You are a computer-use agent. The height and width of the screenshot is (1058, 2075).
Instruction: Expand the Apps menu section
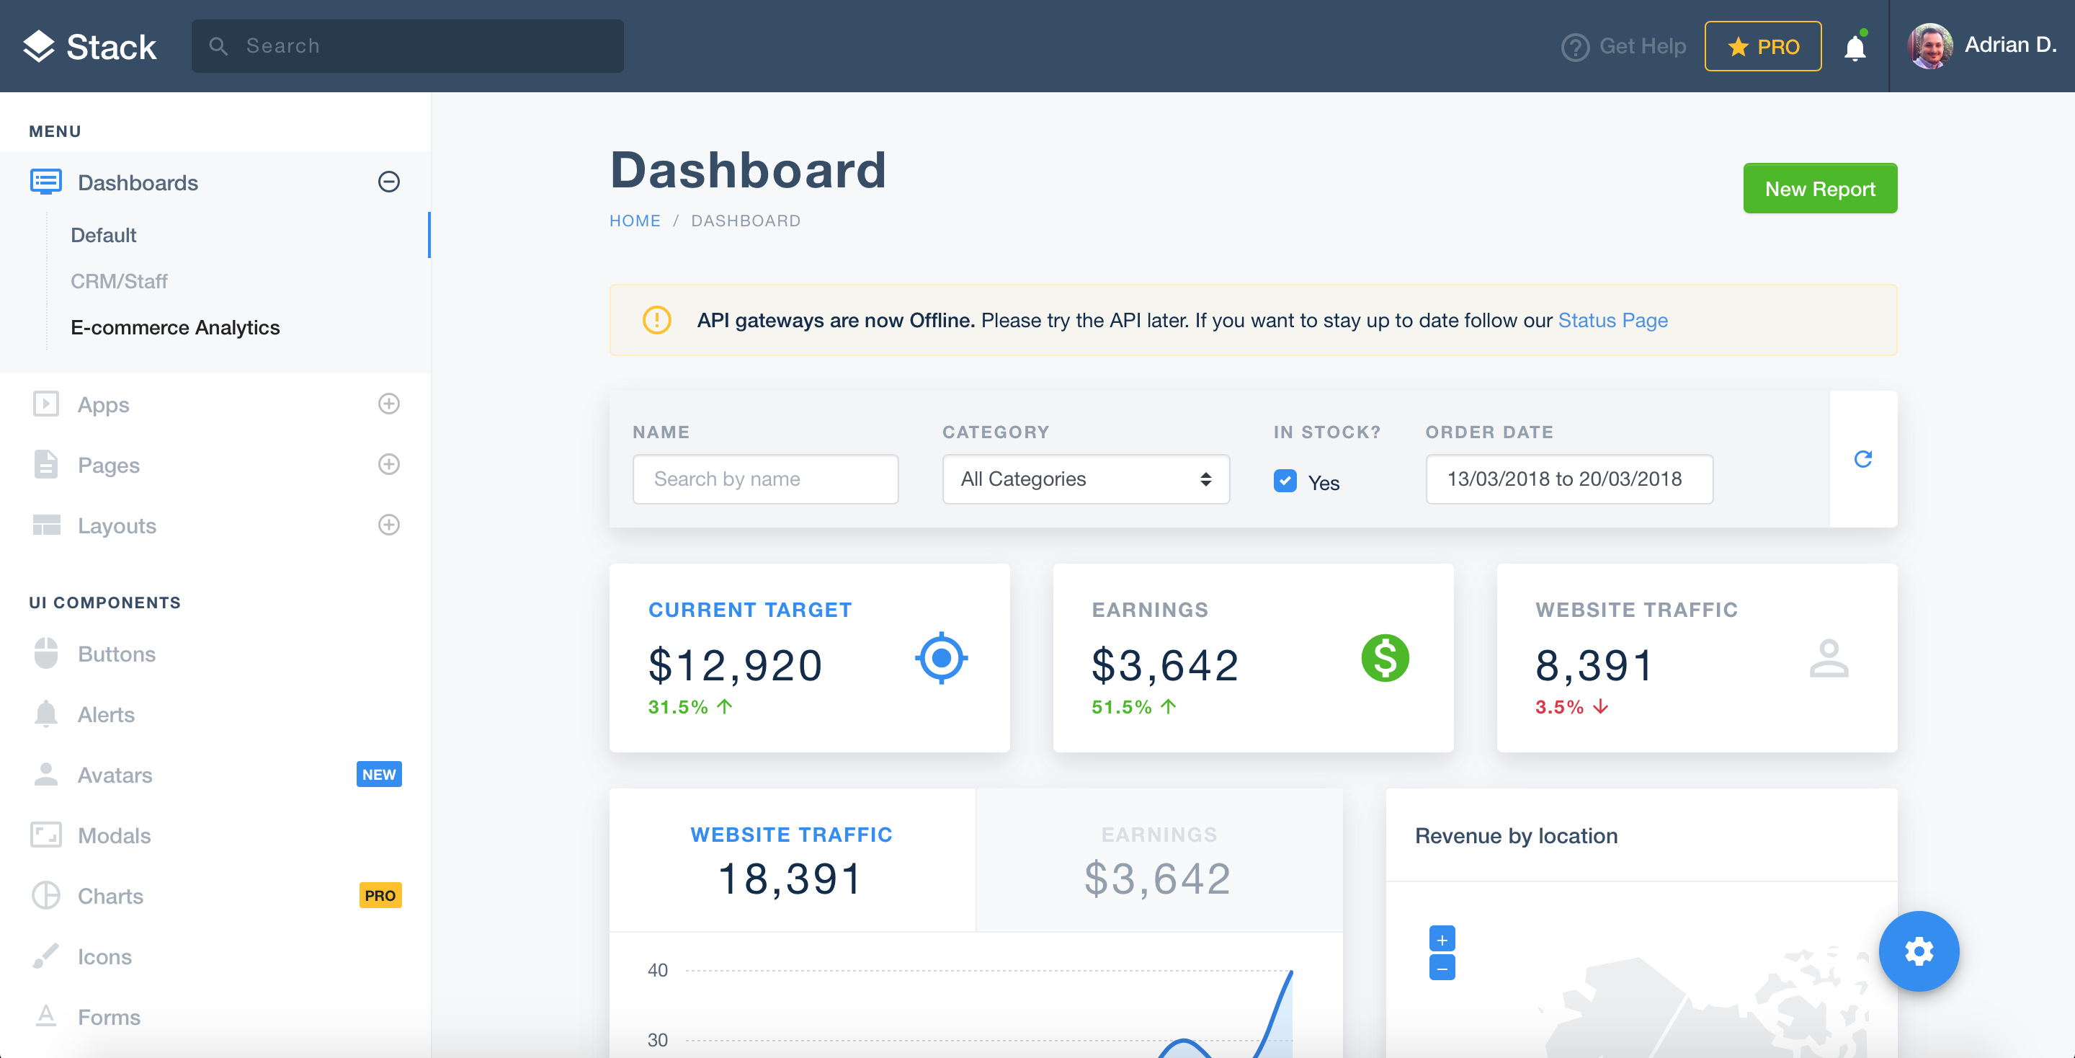(x=388, y=404)
